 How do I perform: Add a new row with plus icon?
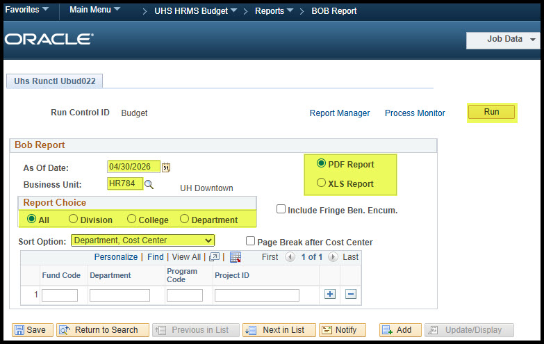330,294
